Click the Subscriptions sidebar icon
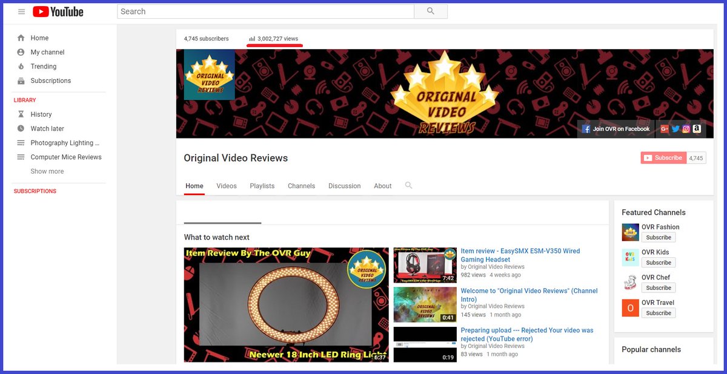The width and height of the screenshot is (727, 374). point(21,80)
